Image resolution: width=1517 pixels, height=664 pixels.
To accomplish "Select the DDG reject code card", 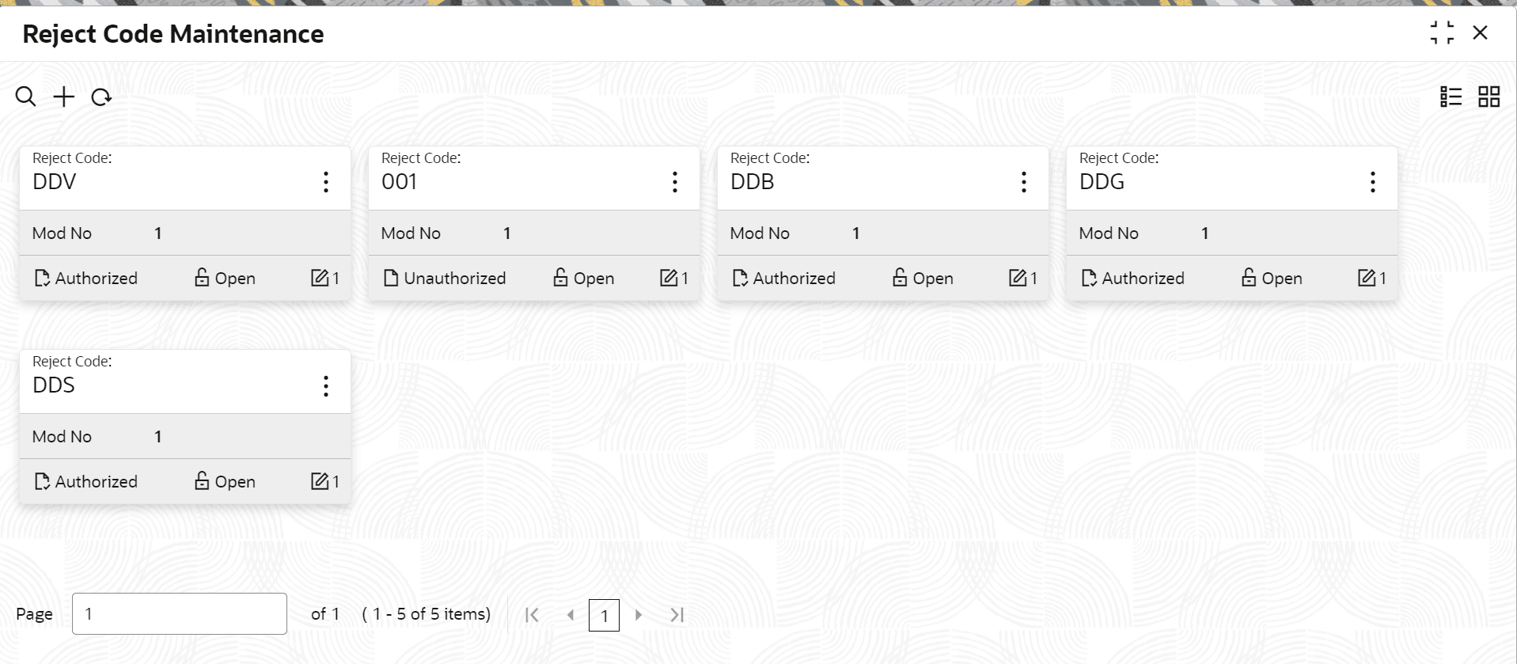I will pyautogui.click(x=1231, y=223).
